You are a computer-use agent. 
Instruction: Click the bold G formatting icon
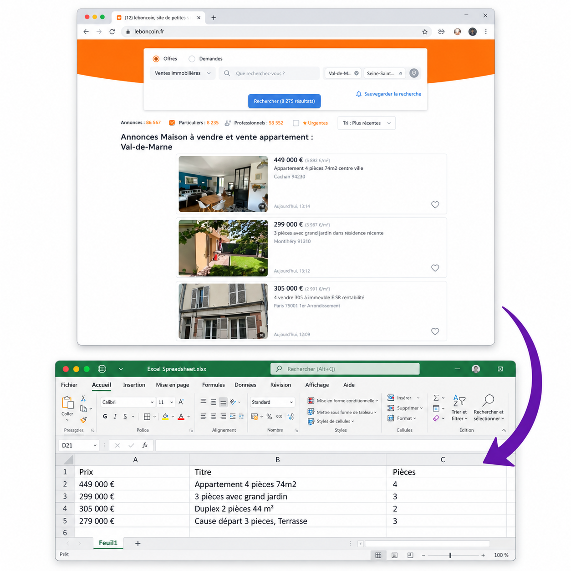tap(105, 416)
